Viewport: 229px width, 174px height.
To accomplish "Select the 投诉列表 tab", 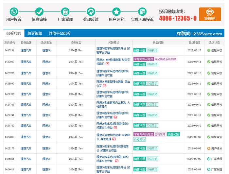I will coord(14,33).
